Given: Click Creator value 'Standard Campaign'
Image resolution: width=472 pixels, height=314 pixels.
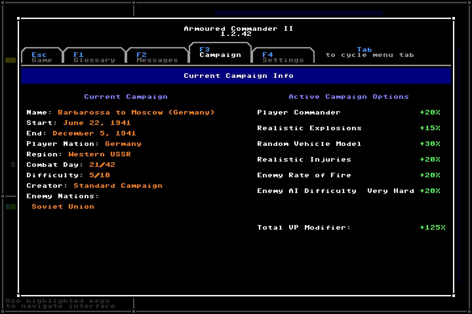Looking at the screenshot, I should (118, 186).
